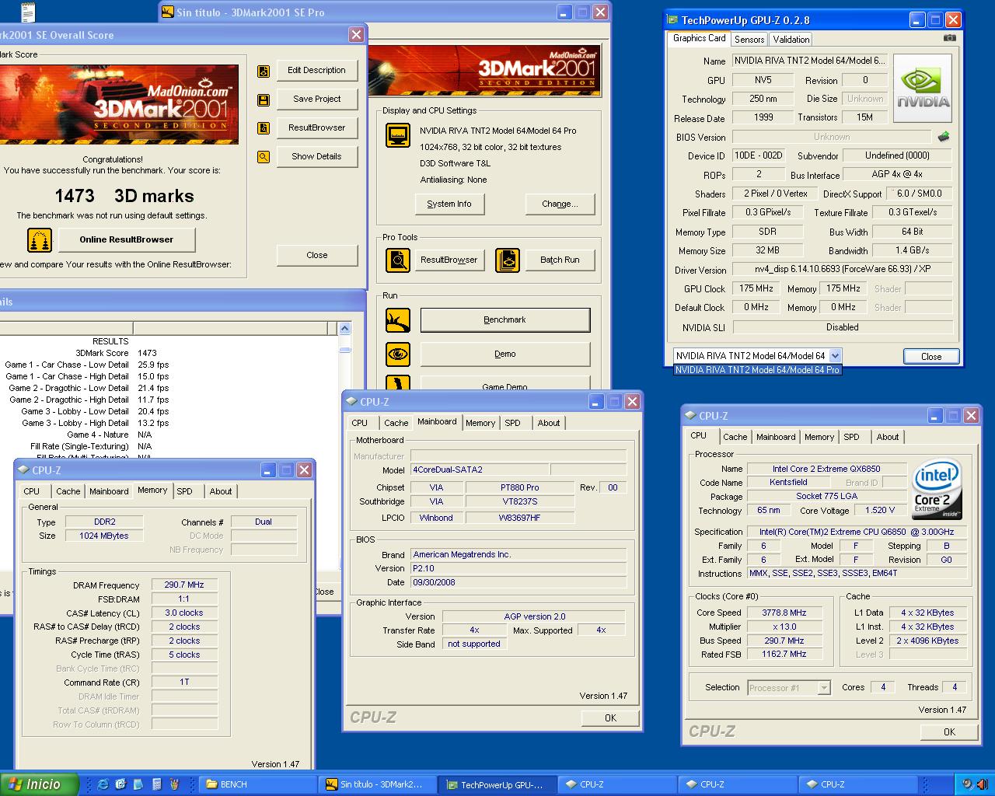Click the Change... settings button
This screenshot has height=796, width=995.
click(x=560, y=204)
